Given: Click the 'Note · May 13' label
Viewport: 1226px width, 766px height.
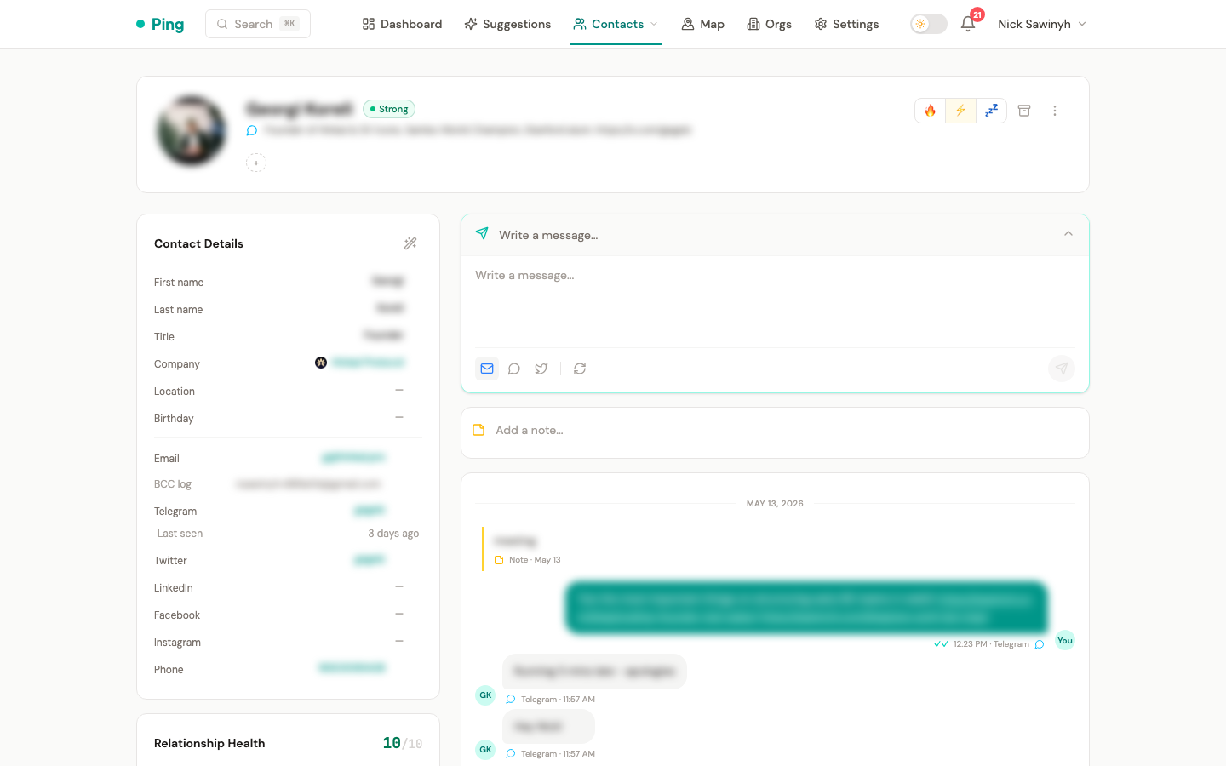Looking at the screenshot, I should [535, 560].
